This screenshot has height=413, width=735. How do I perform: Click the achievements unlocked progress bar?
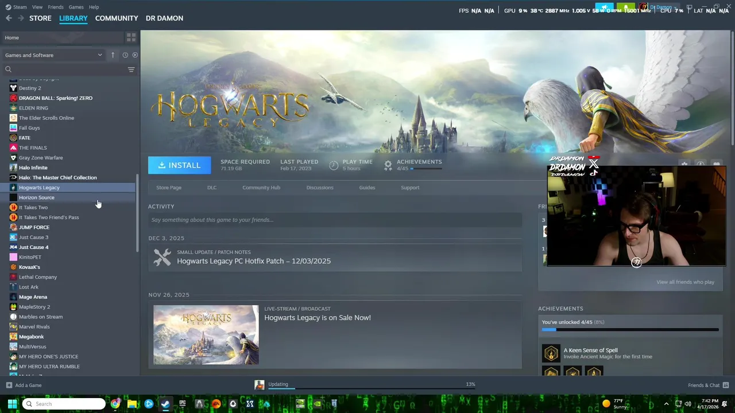pos(630,330)
